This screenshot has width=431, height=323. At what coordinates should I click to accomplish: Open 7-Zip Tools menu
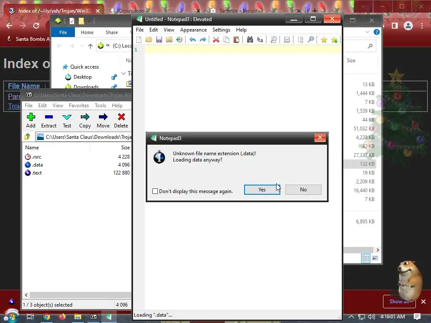[100, 106]
